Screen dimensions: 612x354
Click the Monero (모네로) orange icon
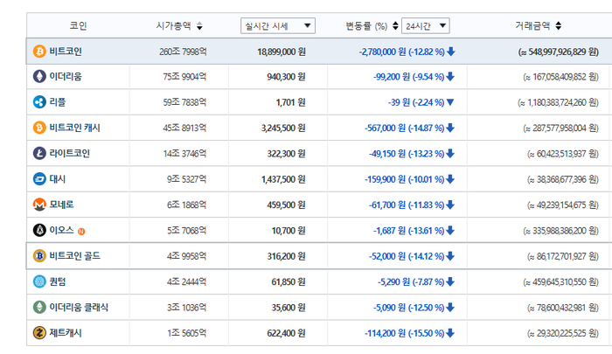(x=39, y=205)
